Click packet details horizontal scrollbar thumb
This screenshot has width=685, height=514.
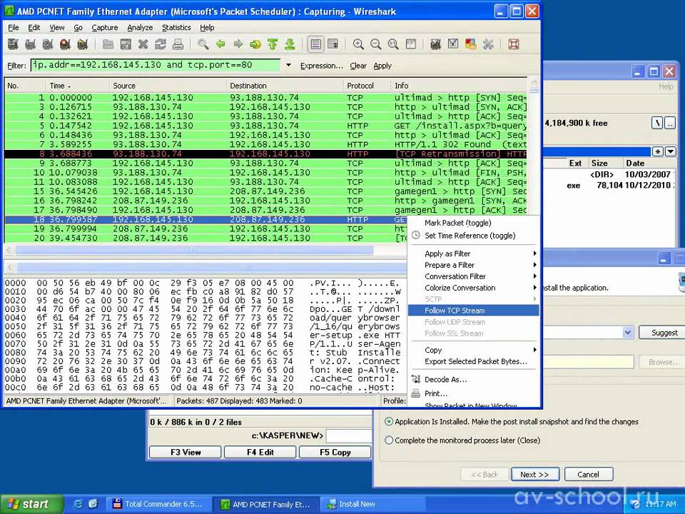tap(245, 266)
